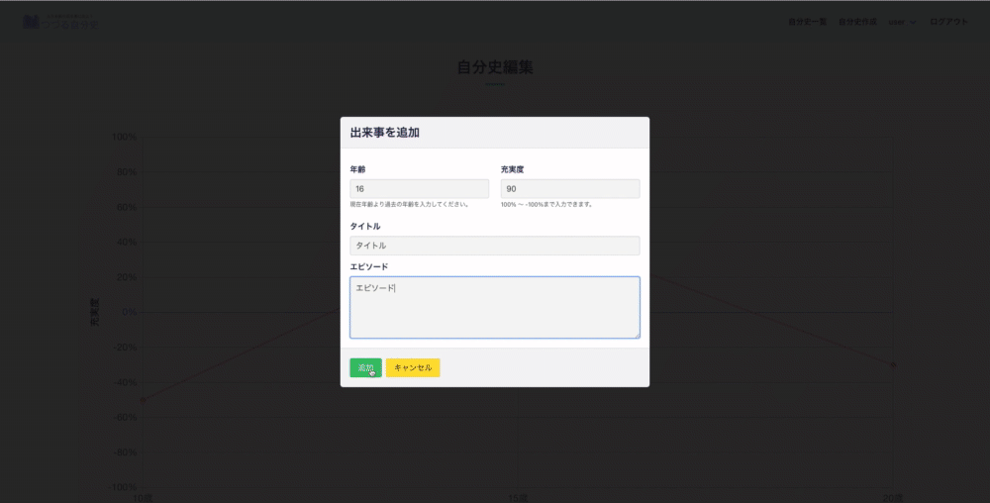Click hint text 現在年齢より過去の年齢を入力してください
The height and width of the screenshot is (503, 990).
pos(410,205)
